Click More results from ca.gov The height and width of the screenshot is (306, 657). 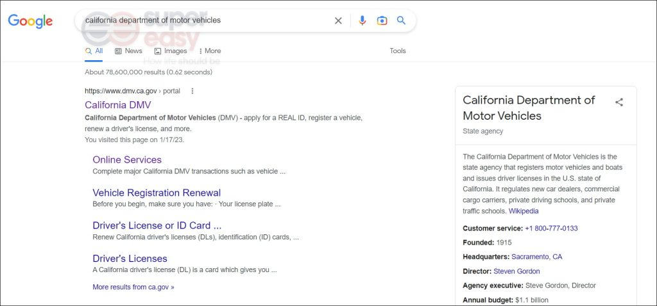133,287
